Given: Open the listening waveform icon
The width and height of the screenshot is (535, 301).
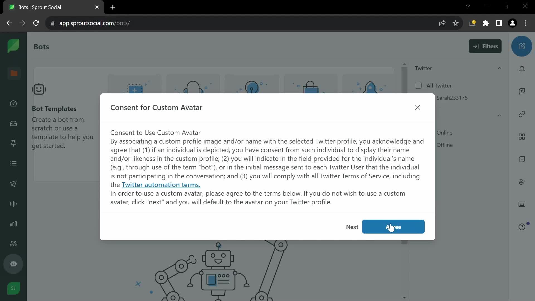Looking at the screenshot, I should click(x=13, y=204).
